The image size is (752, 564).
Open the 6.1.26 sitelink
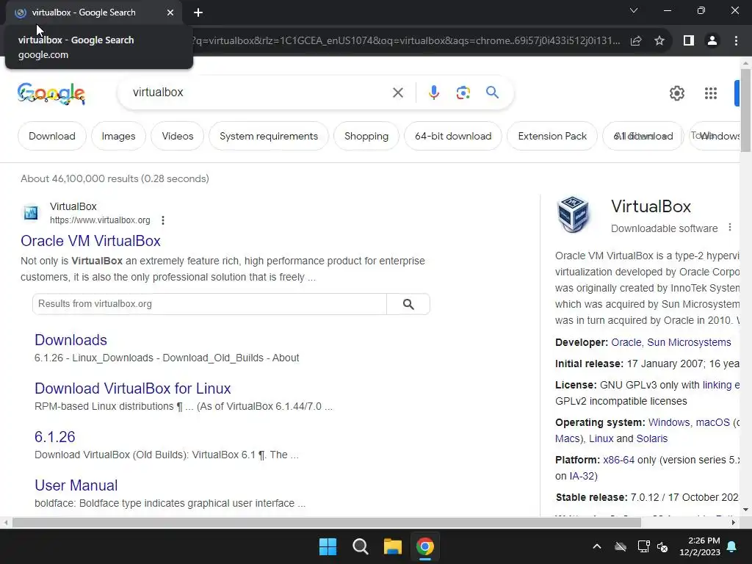(x=54, y=437)
